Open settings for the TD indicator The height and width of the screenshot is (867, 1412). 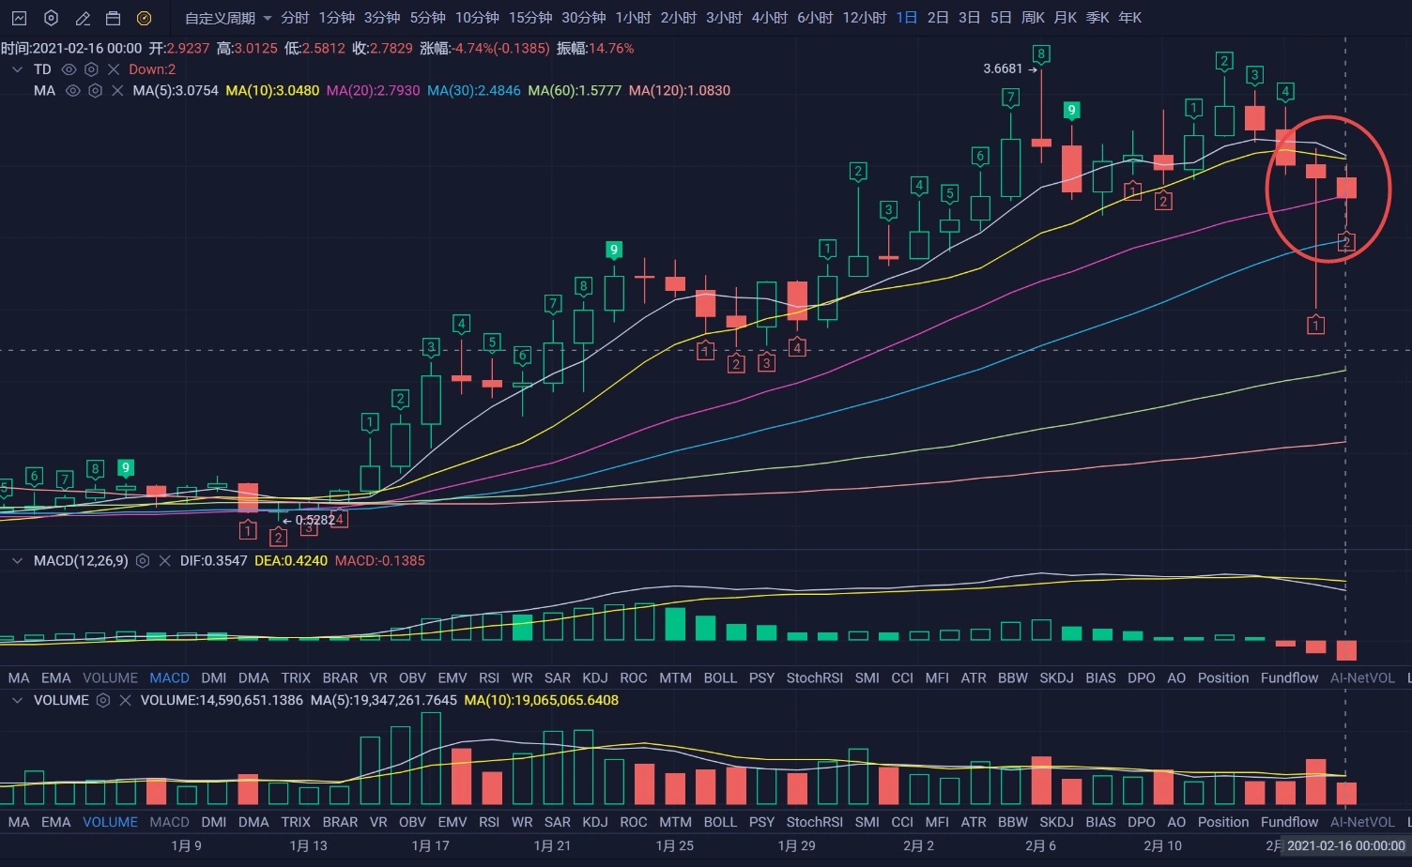(x=91, y=69)
